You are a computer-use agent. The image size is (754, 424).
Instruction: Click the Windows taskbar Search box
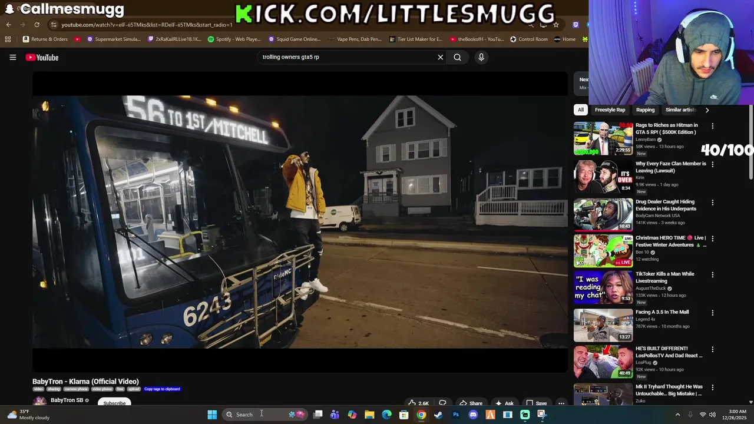(x=265, y=415)
